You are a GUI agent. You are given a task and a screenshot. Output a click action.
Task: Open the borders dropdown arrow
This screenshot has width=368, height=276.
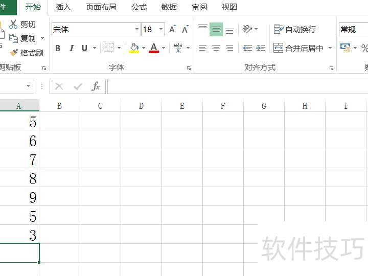coord(119,48)
